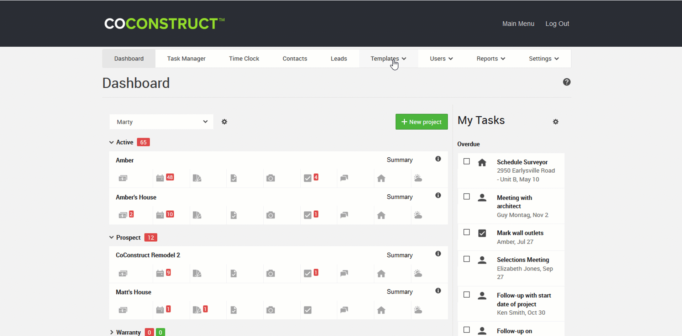Open the help question mark icon
The image size is (682, 336).
(x=567, y=82)
